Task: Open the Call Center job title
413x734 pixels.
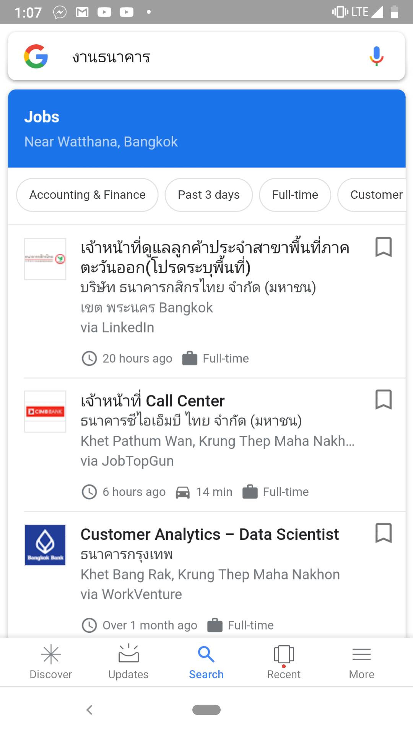Action: [153, 401]
